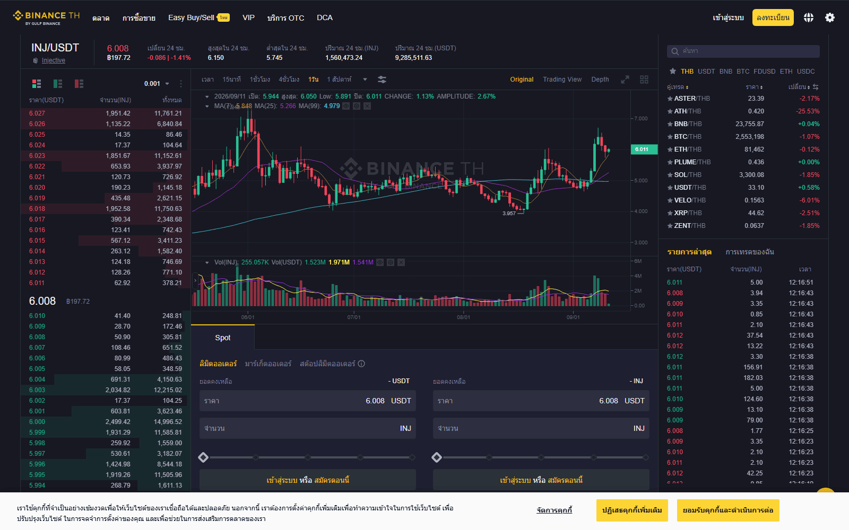Image resolution: width=849 pixels, height=530 pixels.
Task: Open the language globe icon
Action: coord(808,17)
